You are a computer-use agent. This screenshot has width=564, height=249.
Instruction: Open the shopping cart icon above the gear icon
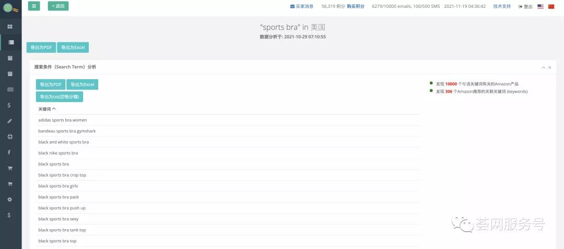pyautogui.click(x=10, y=184)
